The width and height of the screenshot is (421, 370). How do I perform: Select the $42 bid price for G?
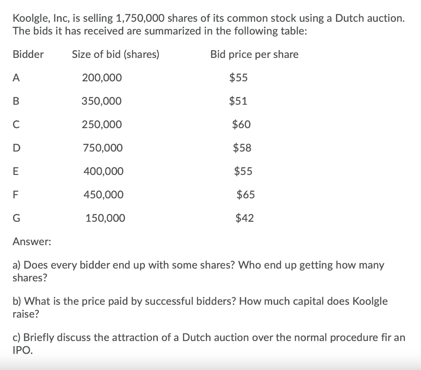(245, 218)
